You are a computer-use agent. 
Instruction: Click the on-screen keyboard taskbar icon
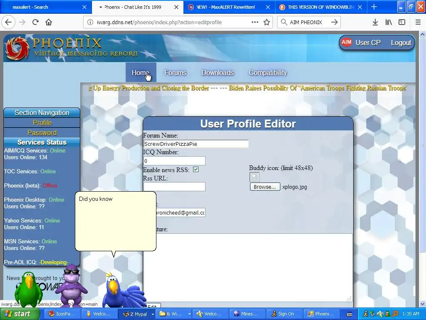[x=349, y=314]
